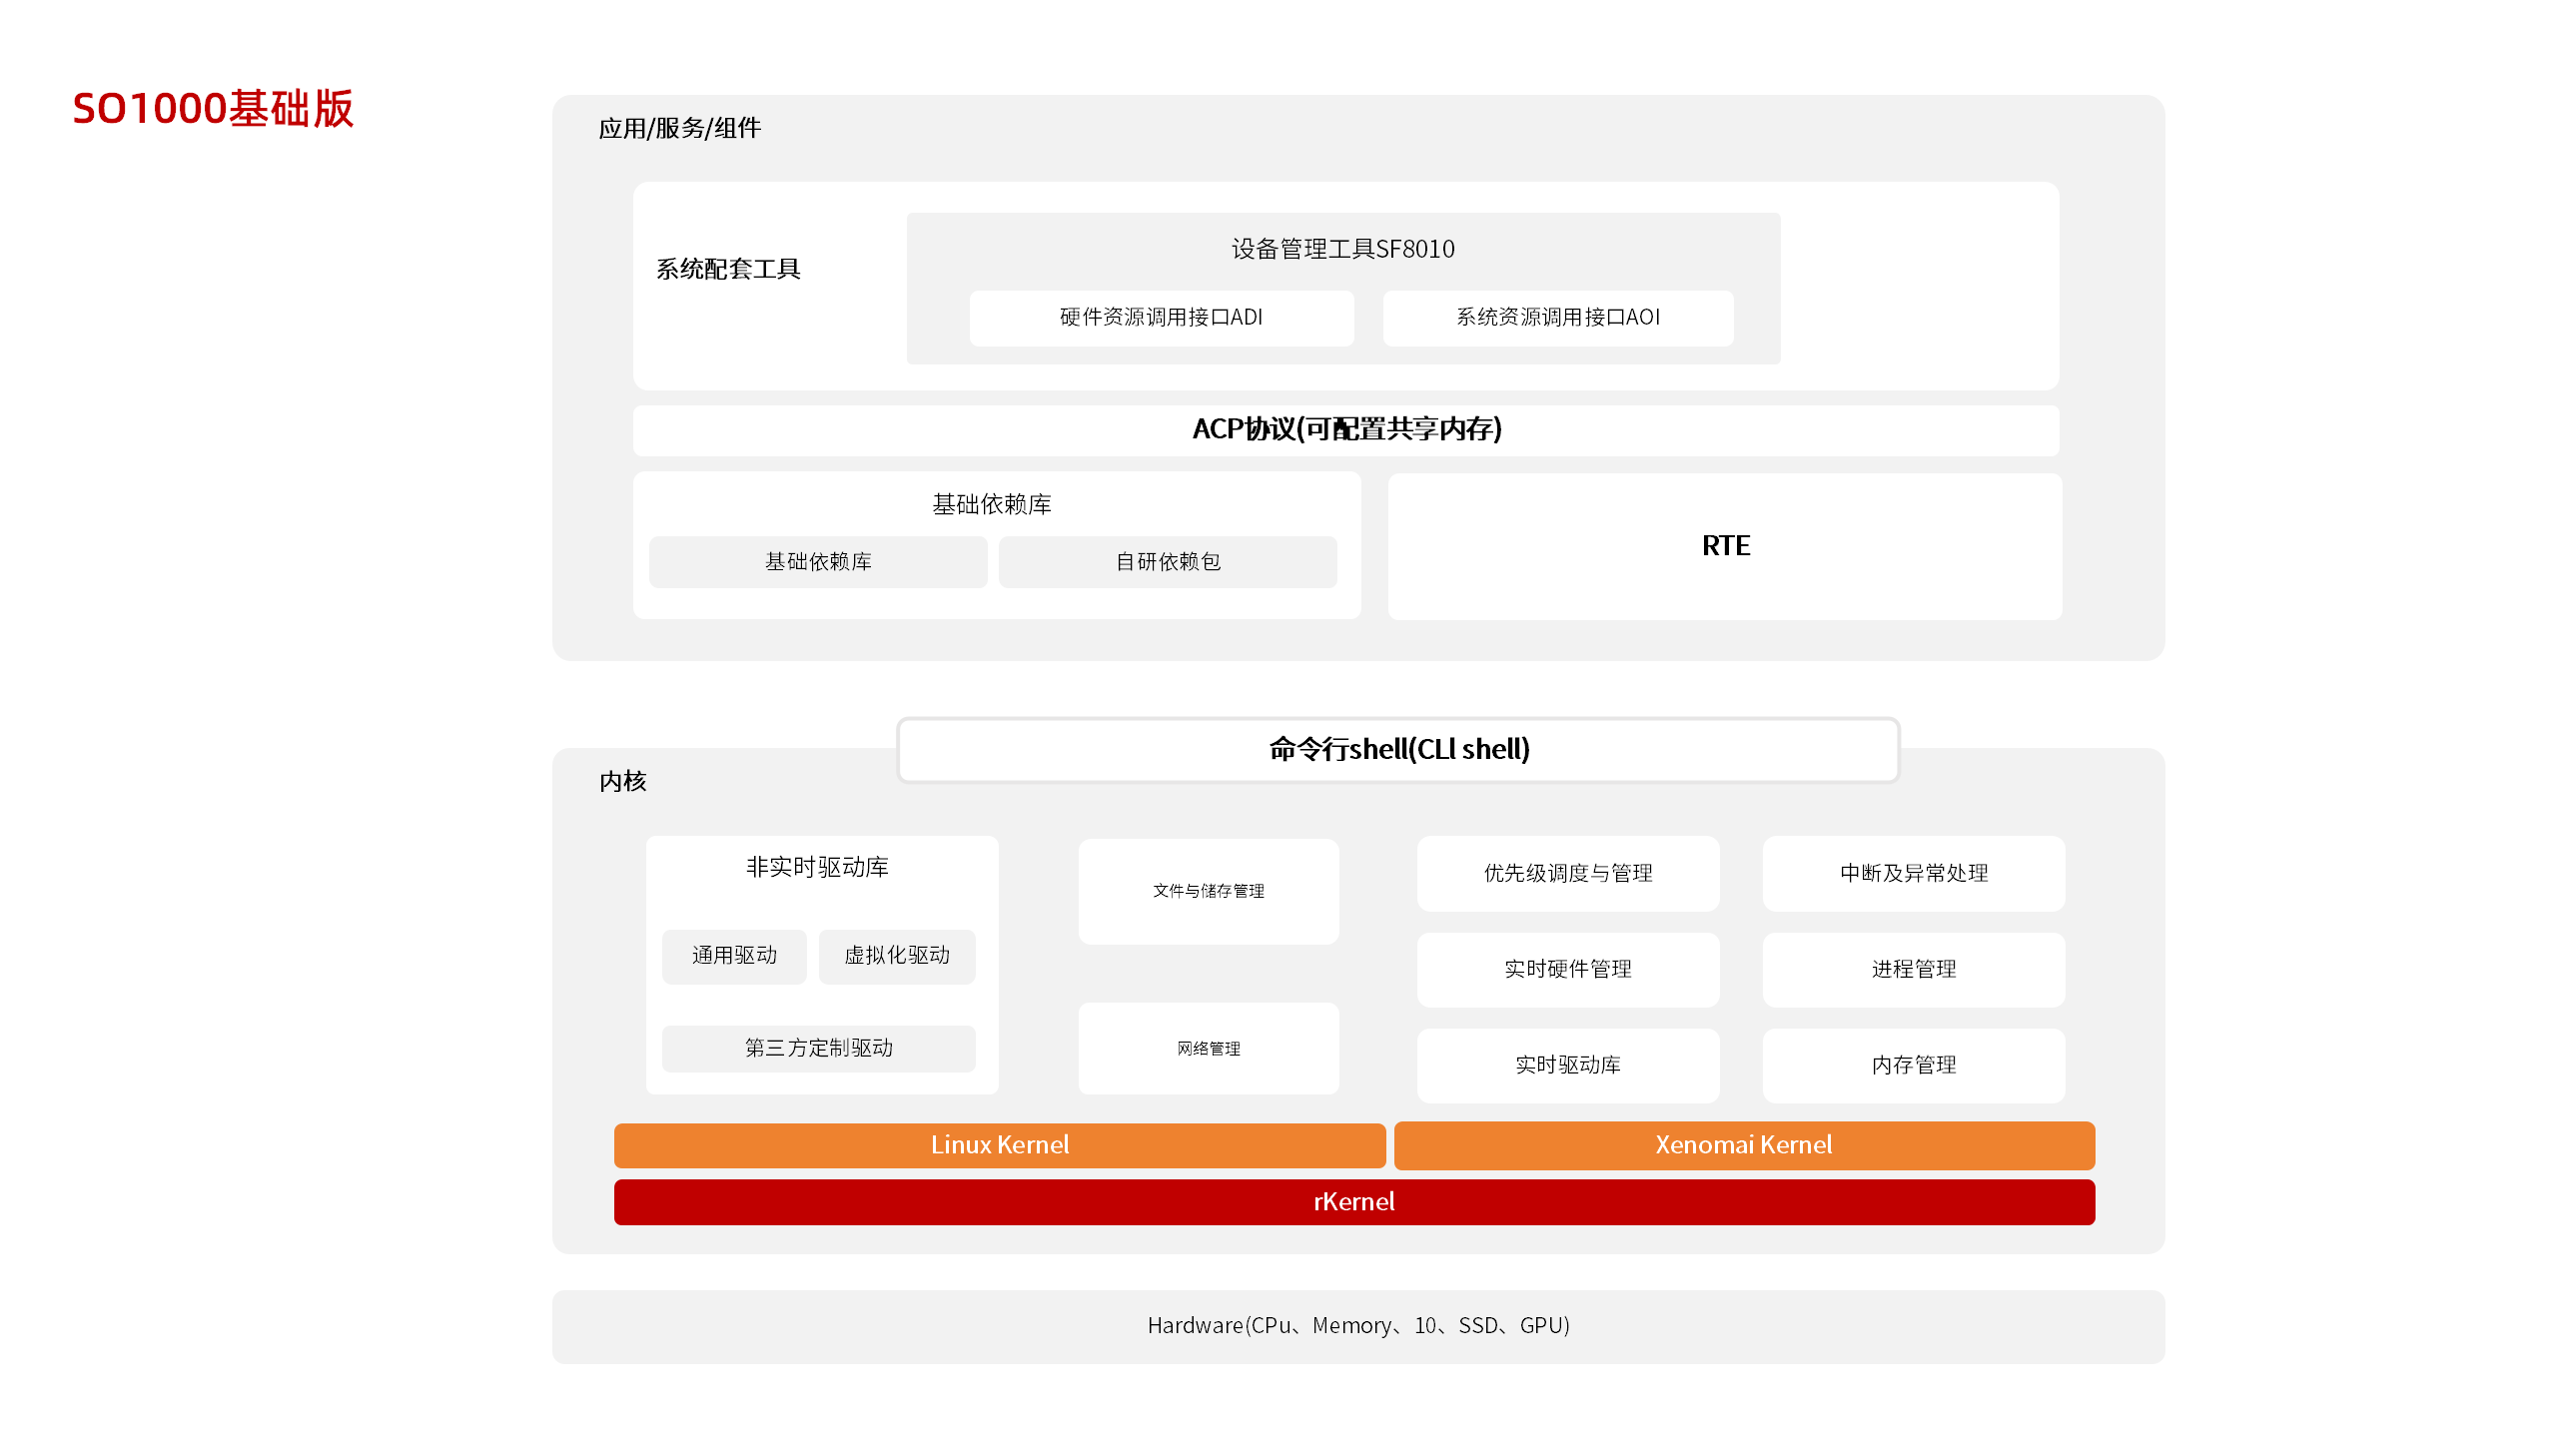This screenshot has width=2557, height=1438.
Task: Click the orange Xenomai Kernel bar
Action: [x=1743, y=1145]
